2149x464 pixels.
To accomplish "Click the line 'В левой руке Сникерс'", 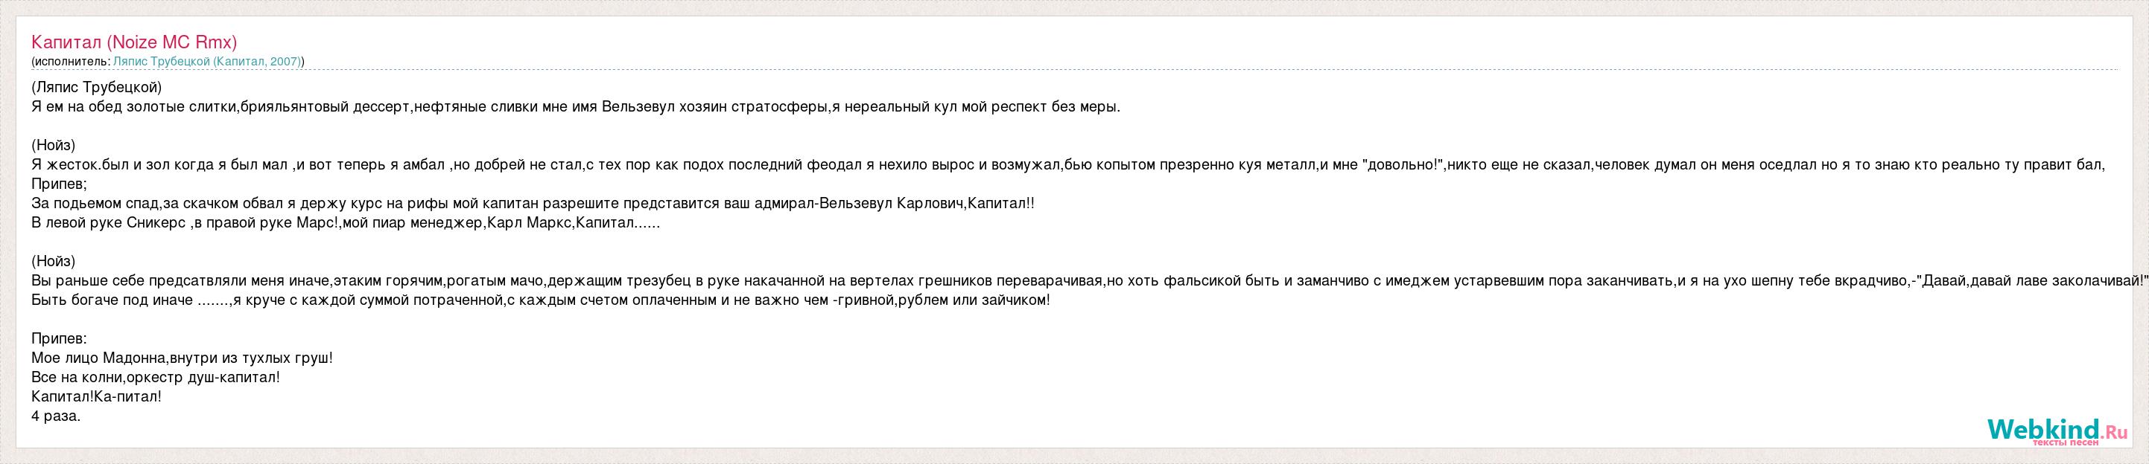I will coord(346,222).
